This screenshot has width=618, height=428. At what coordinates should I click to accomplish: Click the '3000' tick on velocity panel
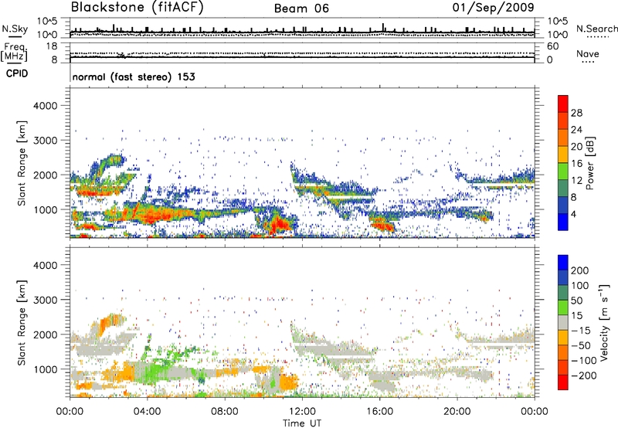click(x=45, y=300)
